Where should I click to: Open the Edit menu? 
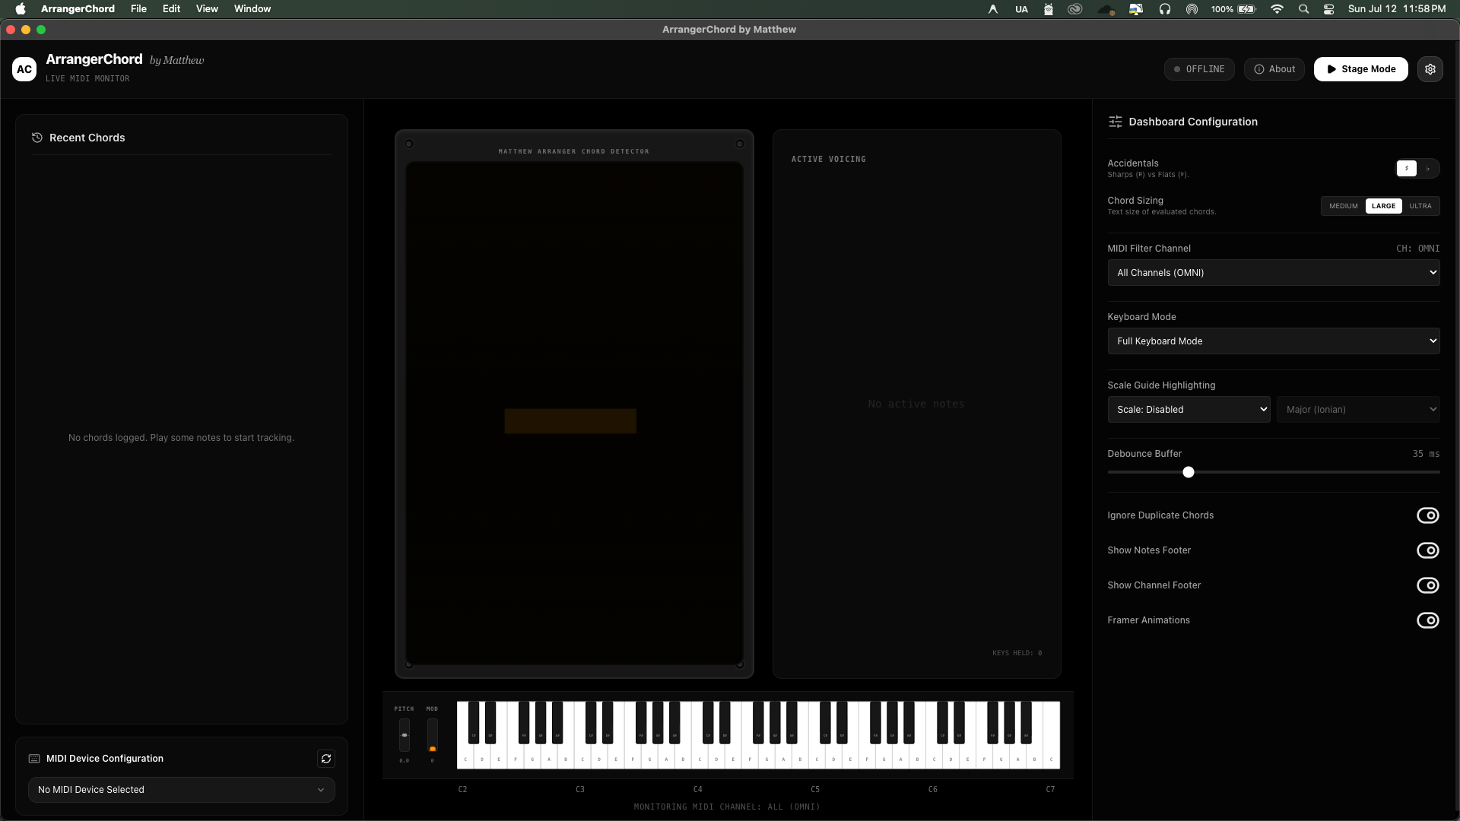tap(171, 9)
